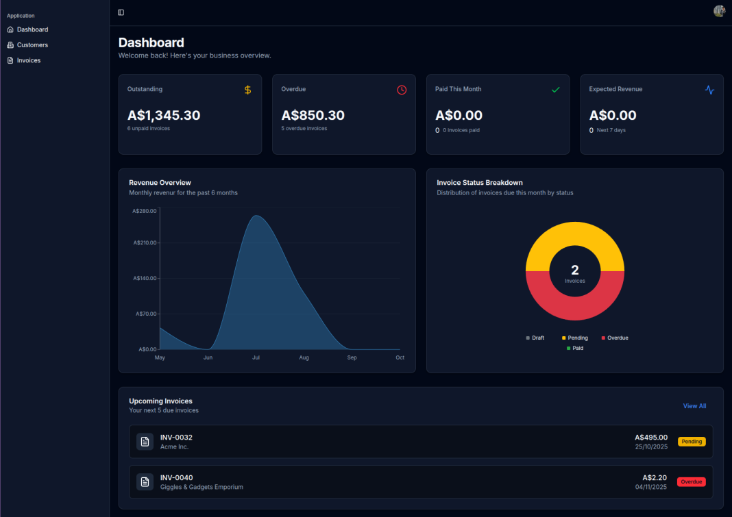Viewport: 732px width, 517px height.
Task: Click the document icon for INV-0032
Action: click(145, 442)
